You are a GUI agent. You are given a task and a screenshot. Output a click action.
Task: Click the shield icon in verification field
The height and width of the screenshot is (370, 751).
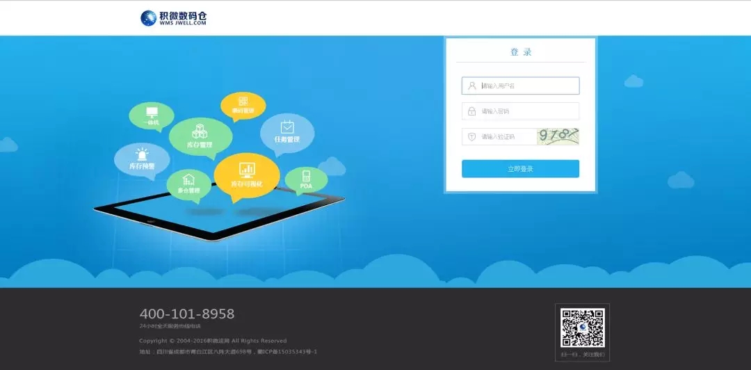click(471, 136)
